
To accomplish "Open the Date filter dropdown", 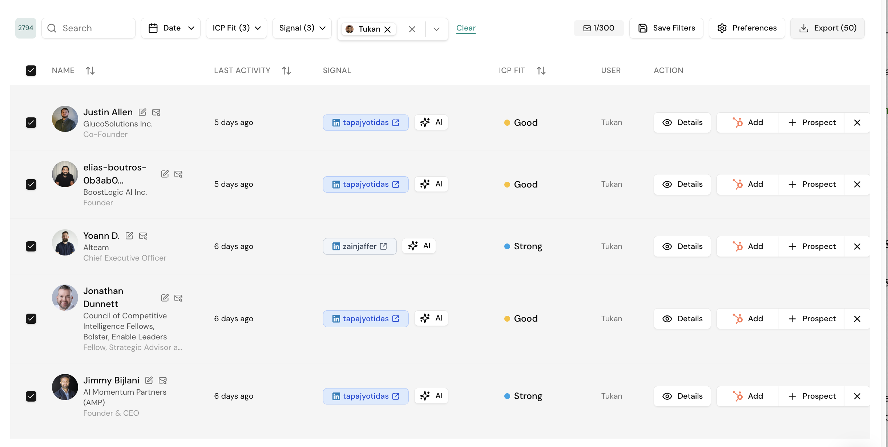I will (171, 28).
